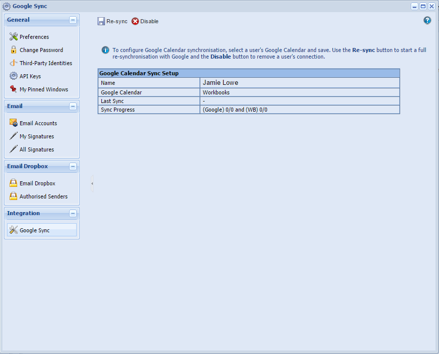The height and width of the screenshot is (354, 439).
Task: Click the Name row label
Action: tap(108, 83)
